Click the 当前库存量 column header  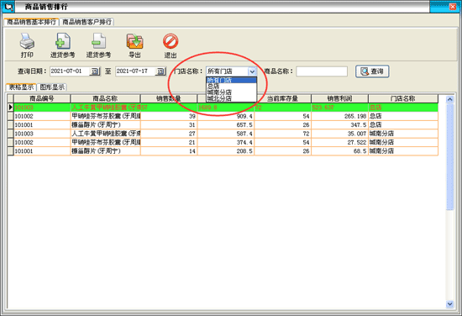282,98
